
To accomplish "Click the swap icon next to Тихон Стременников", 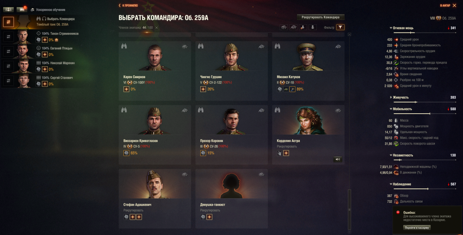I will coord(8,37).
